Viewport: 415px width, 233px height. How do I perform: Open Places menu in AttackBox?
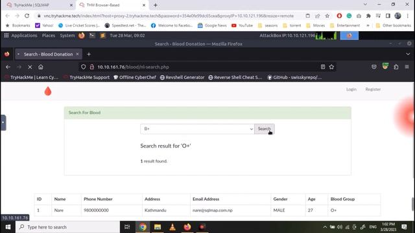[x=49, y=36]
